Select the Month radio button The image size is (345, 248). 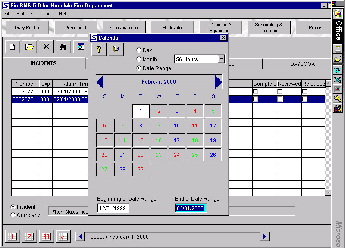tap(139, 59)
